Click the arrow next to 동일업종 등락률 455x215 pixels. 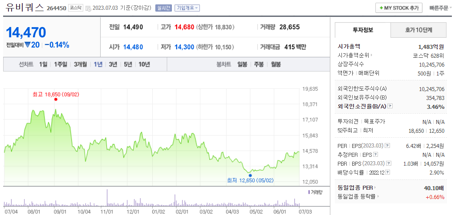pyautogui.click(x=378, y=197)
